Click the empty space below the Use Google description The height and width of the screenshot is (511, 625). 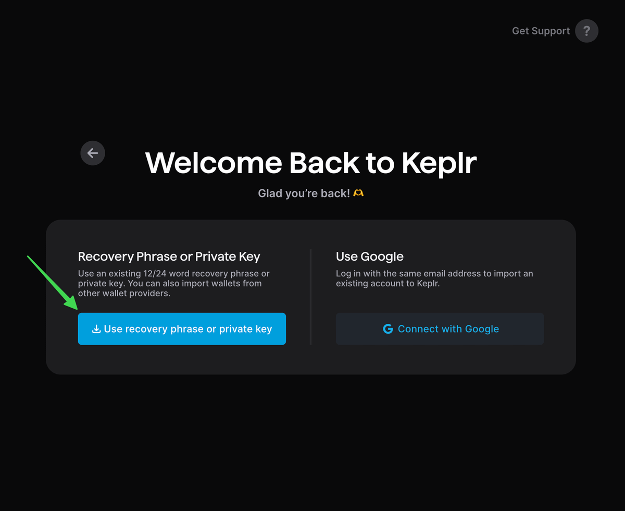click(x=440, y=301)
